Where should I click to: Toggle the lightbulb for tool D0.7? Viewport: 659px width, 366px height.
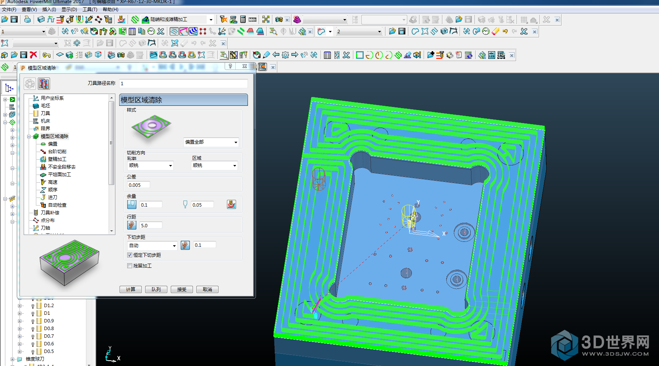click(x=33, y=336)
